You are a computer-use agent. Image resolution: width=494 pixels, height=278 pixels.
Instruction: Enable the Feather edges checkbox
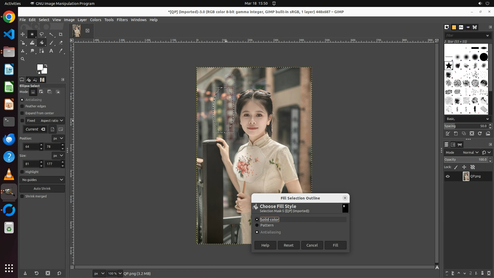tap(22, 106)
